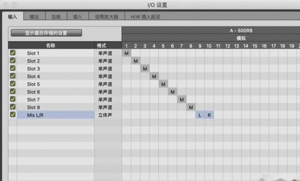Toggle the Slot 4 checkbox
The width and height of the screenshot is (300, 181).
pyautogui.click(x=13, y=76)
